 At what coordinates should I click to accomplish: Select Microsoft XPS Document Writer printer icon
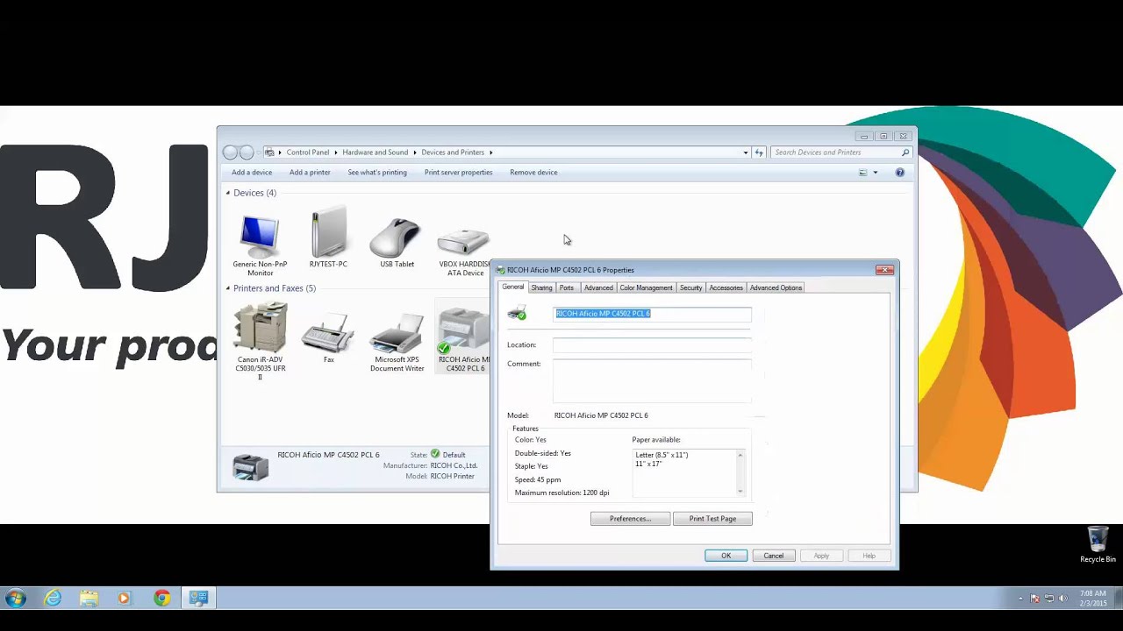(x=397, y=333)
